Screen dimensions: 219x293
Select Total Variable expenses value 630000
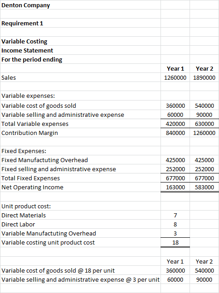(204, 124)
